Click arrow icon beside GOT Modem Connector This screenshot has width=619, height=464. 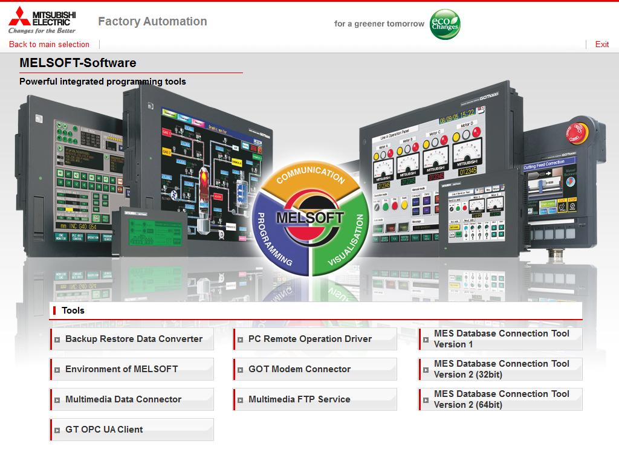point(241,370)
